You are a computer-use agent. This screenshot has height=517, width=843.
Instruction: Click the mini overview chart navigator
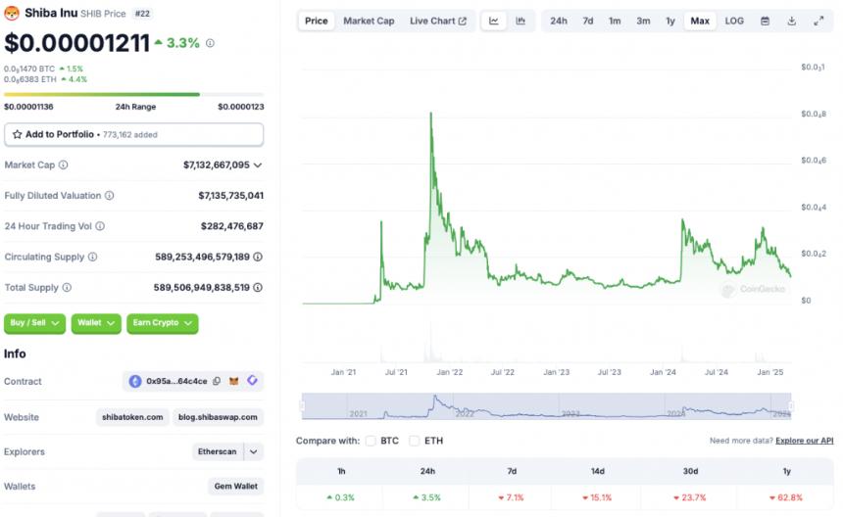(547, 406)
